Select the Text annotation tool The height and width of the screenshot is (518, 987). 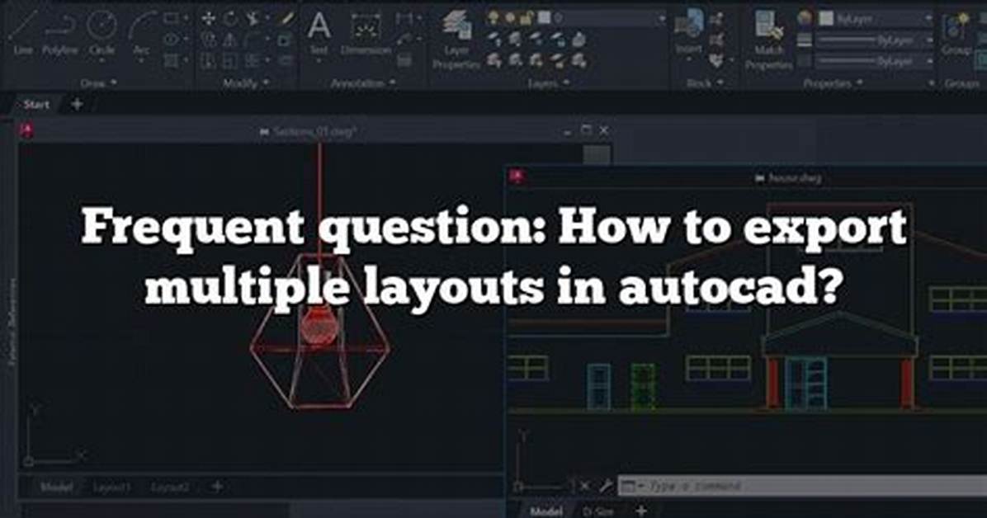coord(319,33)
